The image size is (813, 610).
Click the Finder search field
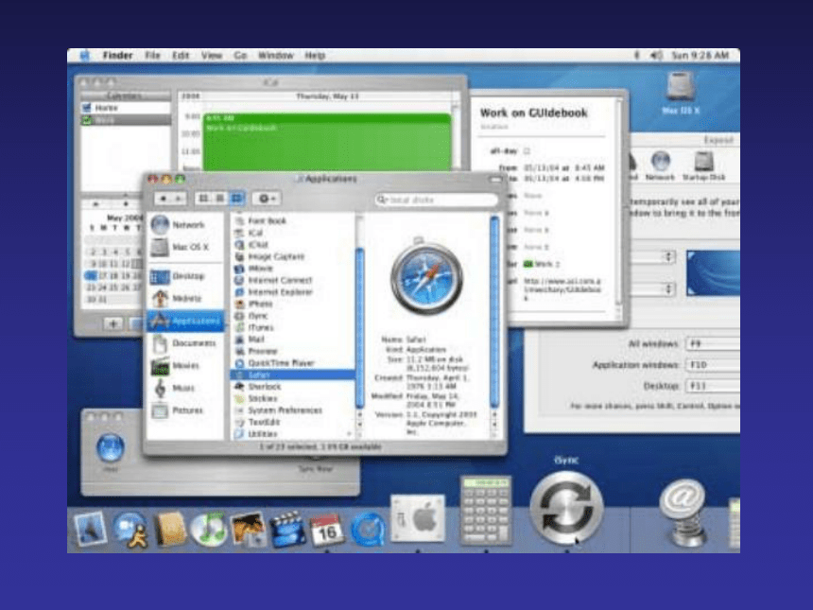point(436,200)
